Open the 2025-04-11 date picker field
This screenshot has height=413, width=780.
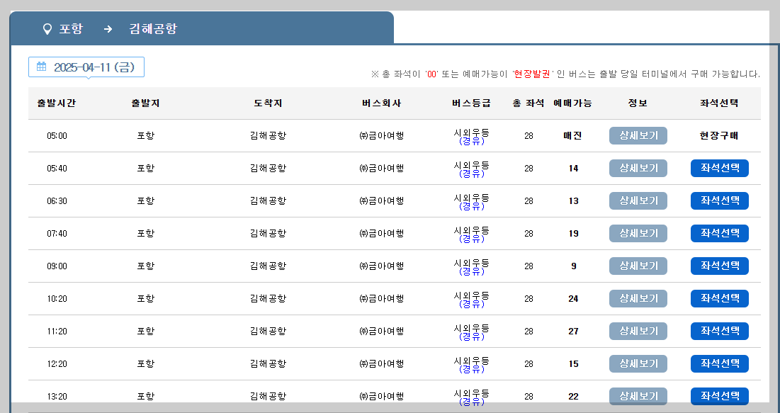86,67
